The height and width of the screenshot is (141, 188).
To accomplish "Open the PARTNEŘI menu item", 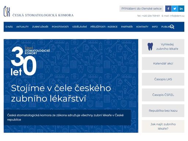I will pos(127,27).
